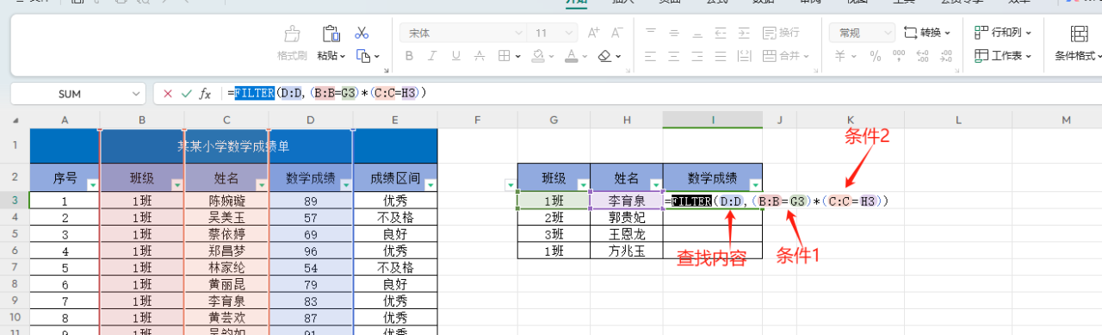Image resolution: width=1102 pixels, height=335 pixels.
Task: Open filter dropdown on 班级 header in column B
Action: (x=176, y=184)
